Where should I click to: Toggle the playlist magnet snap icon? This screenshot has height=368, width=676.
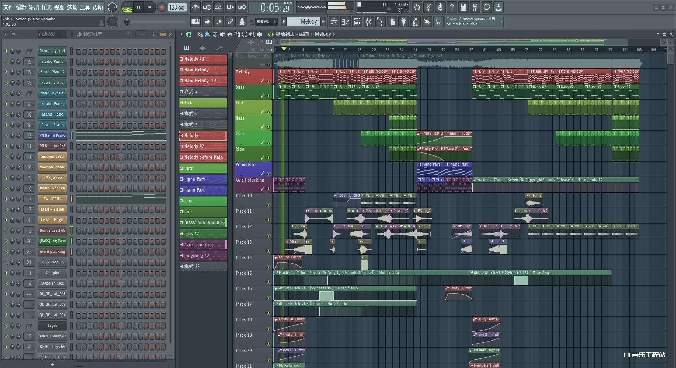tap(189, 34)
